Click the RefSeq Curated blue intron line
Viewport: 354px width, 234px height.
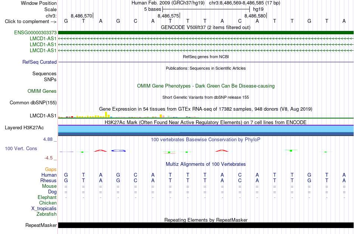click(x=206, y=62)
